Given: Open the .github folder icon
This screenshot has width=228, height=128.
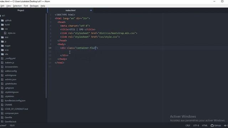Looking at the screenshot, I should 2,21.
